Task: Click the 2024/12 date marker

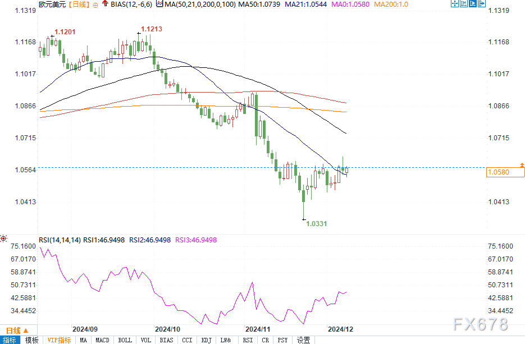Action: pyautogui.click(x=340, y=329)
